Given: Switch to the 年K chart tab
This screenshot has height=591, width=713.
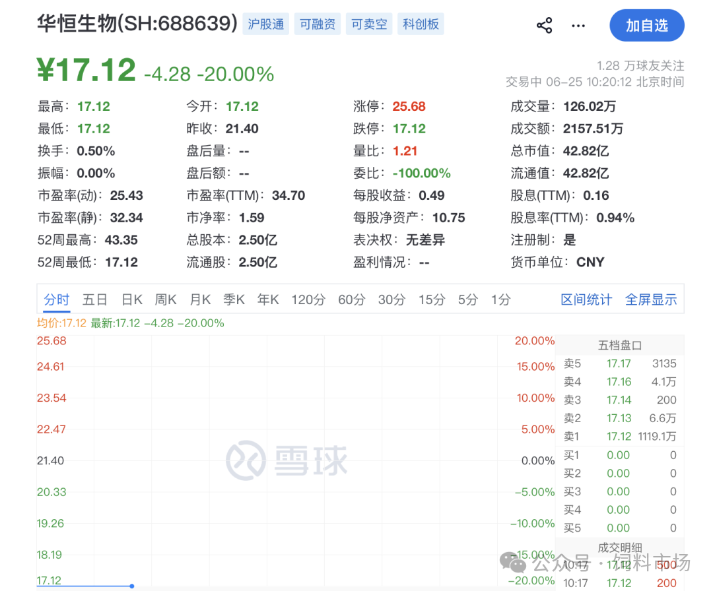Looking at the screenshot, I should 268,300.
